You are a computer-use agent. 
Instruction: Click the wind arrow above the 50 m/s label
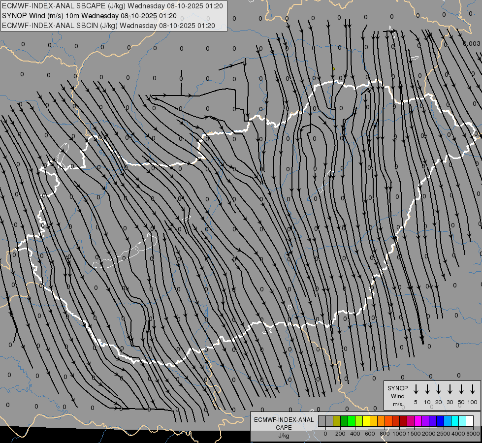point(461,389)
